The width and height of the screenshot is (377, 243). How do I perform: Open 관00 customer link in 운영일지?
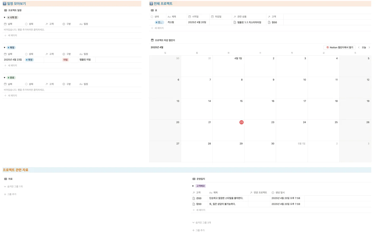[197, 198]
